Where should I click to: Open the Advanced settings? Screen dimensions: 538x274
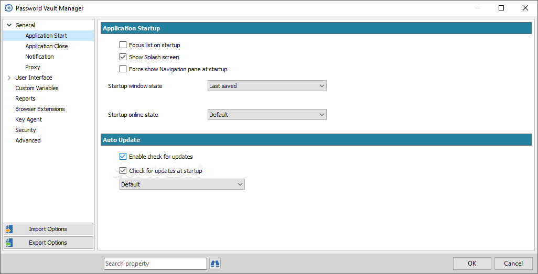click(28, 140)
